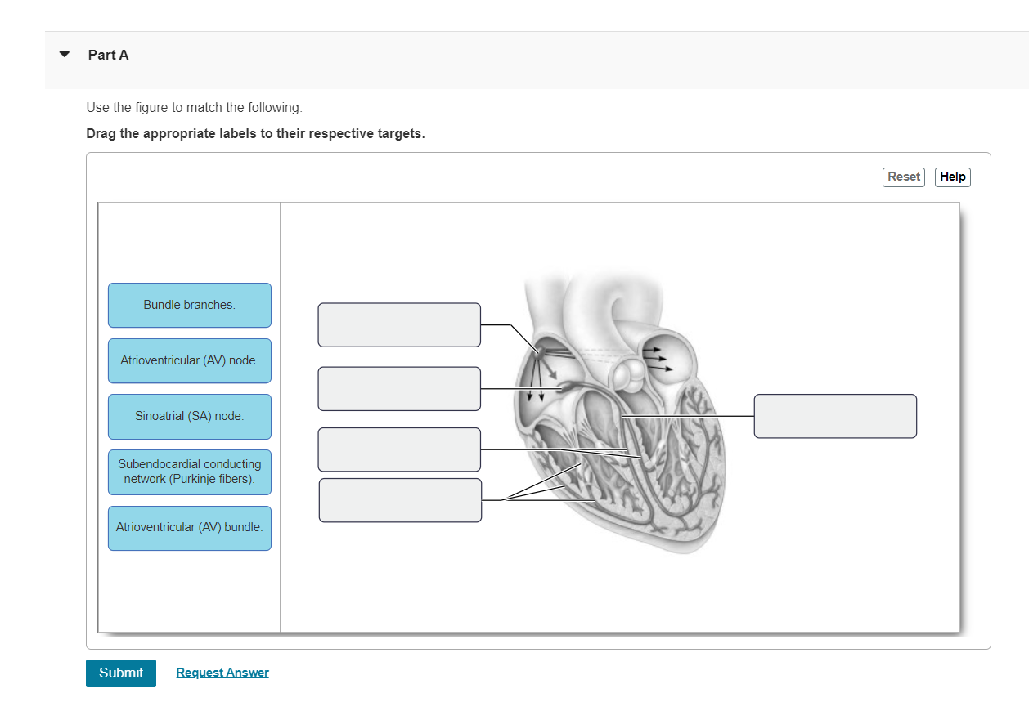Image resolution: width=1029 pixels, height=702 pixels.
Task: Open the Request Answer link
Action: [222, 672]
